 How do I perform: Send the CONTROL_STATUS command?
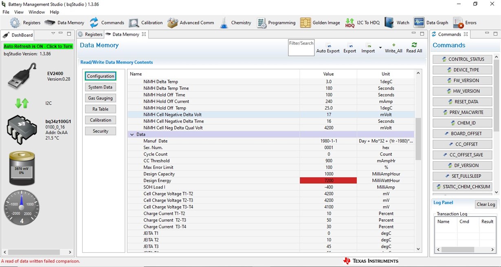[x=462, y=59]
